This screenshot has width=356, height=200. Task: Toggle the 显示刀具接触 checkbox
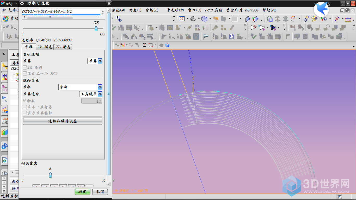(25, 113)
